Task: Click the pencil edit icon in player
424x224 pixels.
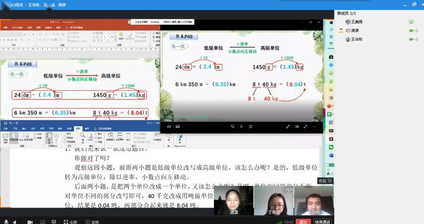Action: coord(288,127)
